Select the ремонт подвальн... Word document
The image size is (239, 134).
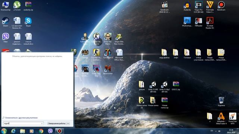pyautogui.click(x=17, y=39)
